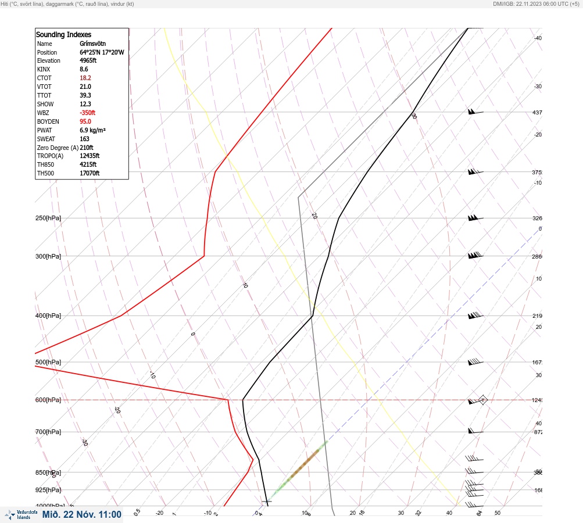Click the 'Mið. 22 Nóv. 11:00' timestamp
Screen dimensions: 583x523
click(82, 514)
